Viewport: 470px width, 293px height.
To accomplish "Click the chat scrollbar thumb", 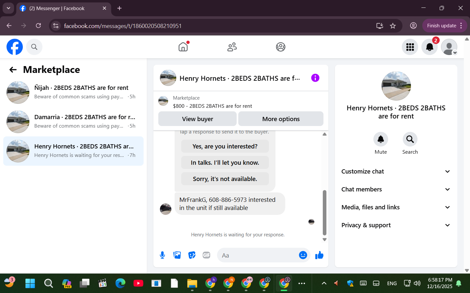I will [324, 212].
